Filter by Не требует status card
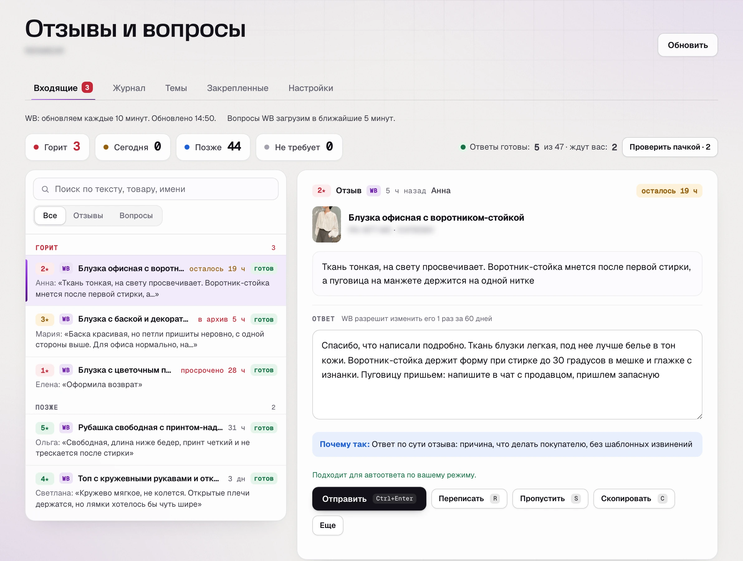Viewport: 743px width, 561px height. point(299,147)
